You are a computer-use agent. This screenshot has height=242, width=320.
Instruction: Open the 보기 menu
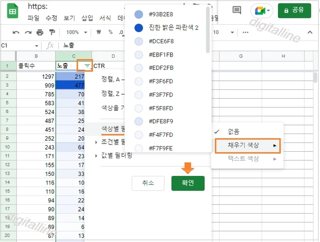pyautogui.click(x=69, y=18)
